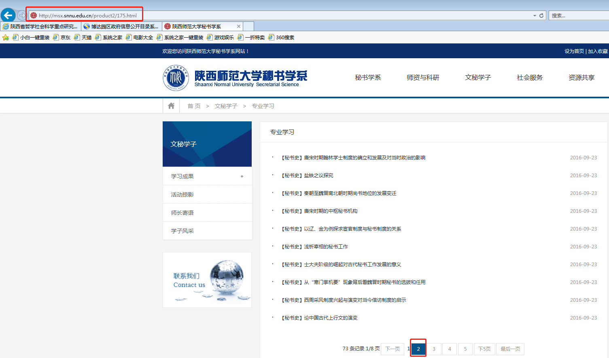The height and width of the screenshot is (358, 609).
Task: Go to page 3 in pagination
Action: pos(434,349)
